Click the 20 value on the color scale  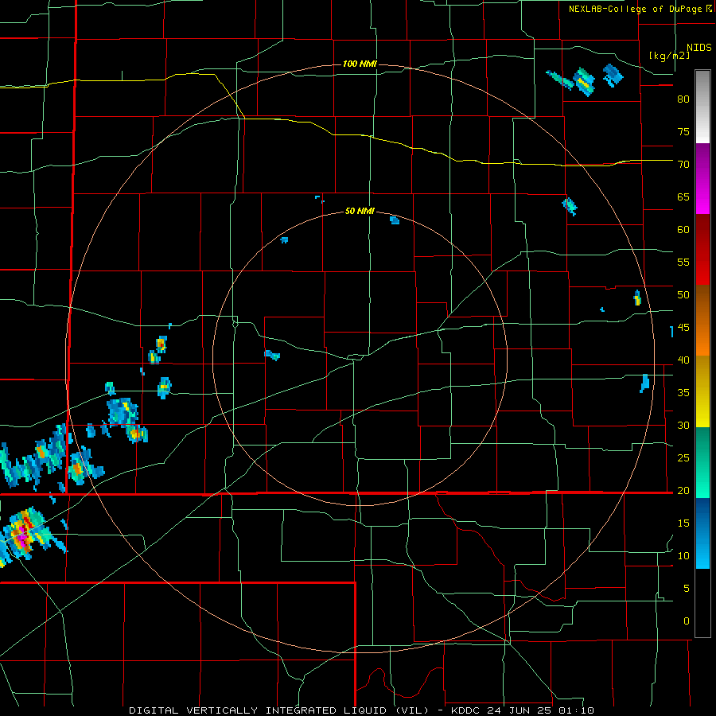683,490
